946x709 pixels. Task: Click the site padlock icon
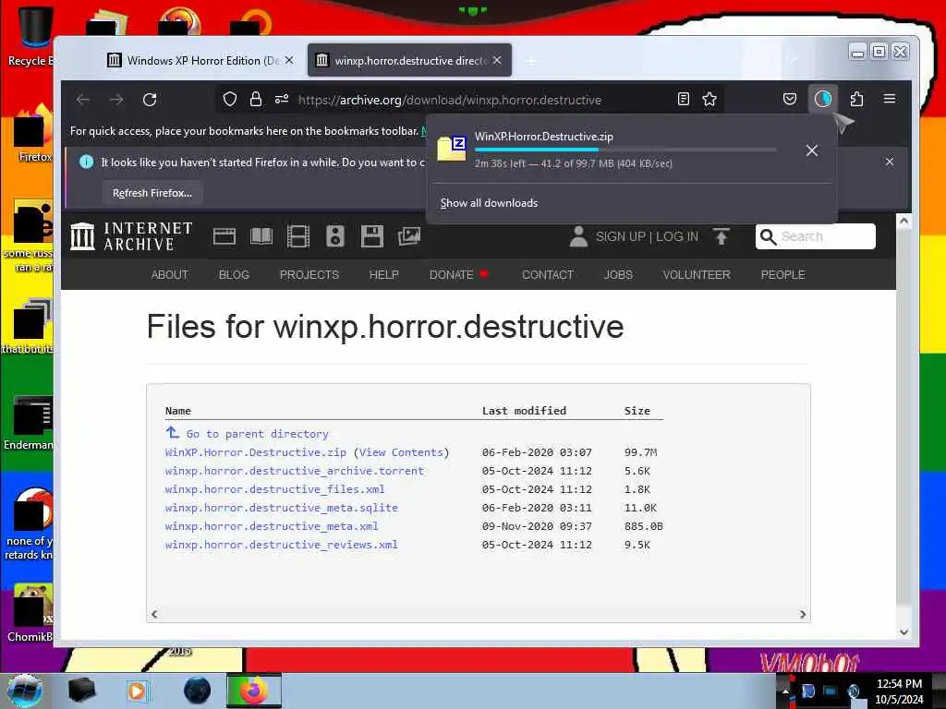click(x=256, y=99)
